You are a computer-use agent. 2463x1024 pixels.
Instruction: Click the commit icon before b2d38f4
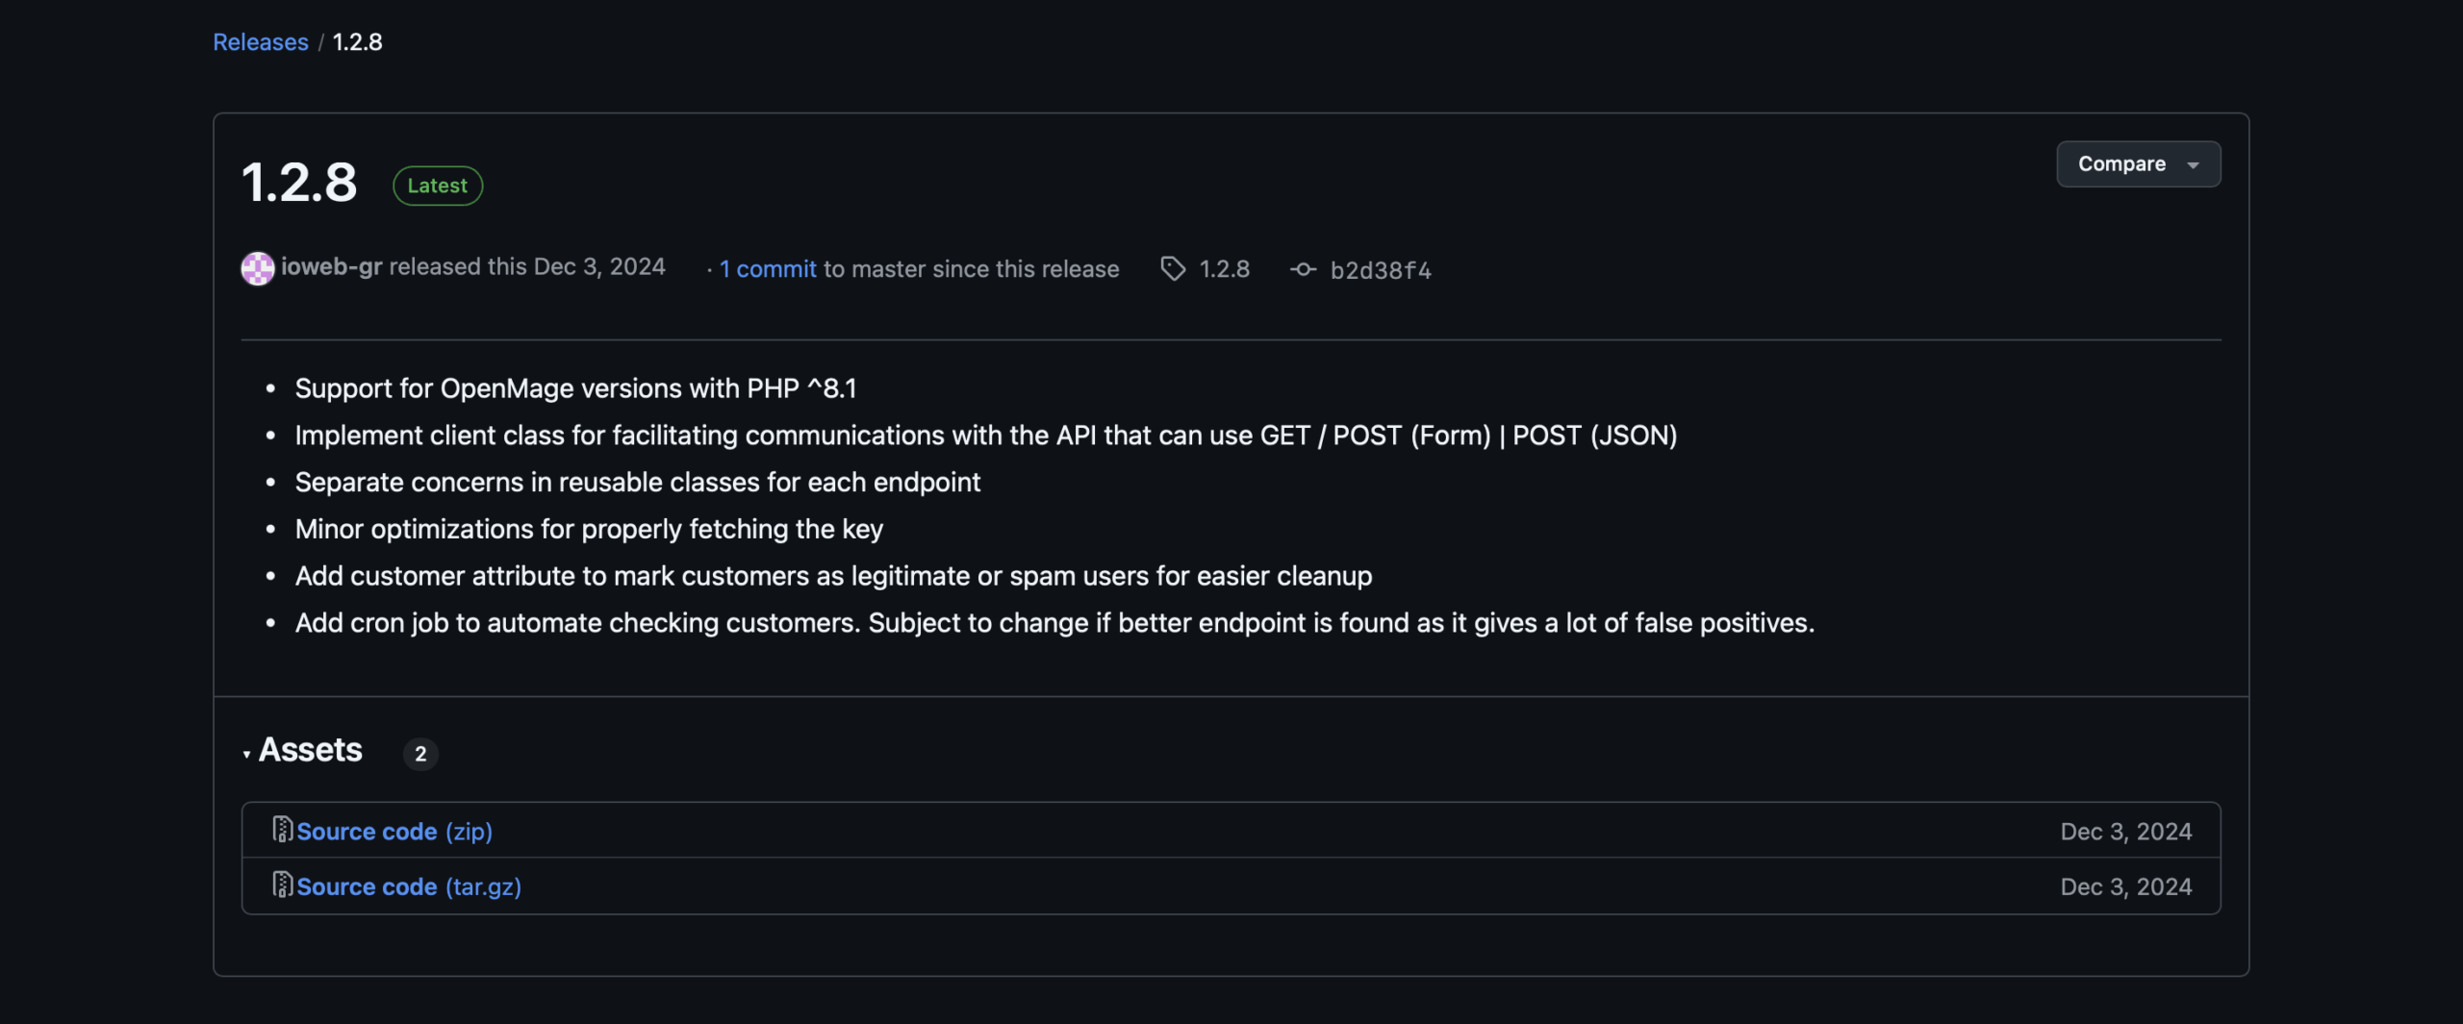tap(1303, 270)
